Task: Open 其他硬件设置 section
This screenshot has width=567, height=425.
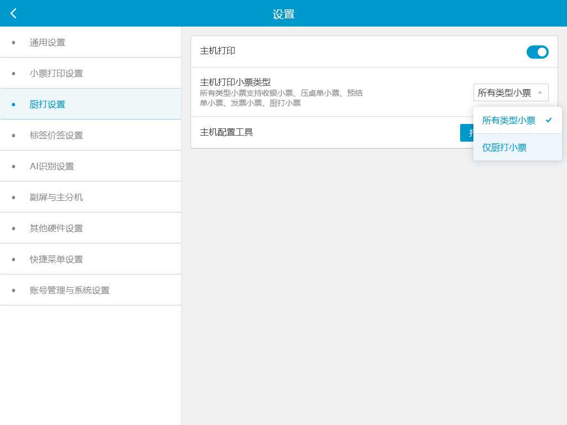Action: 90,229
